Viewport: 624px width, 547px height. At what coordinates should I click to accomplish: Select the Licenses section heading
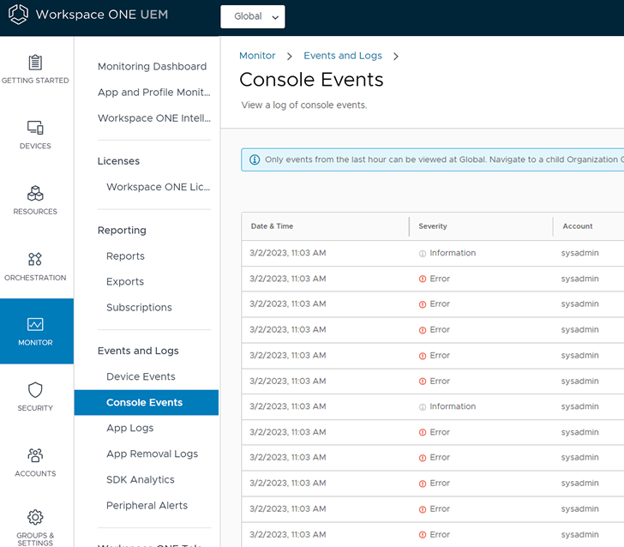(x=118, y=161)
